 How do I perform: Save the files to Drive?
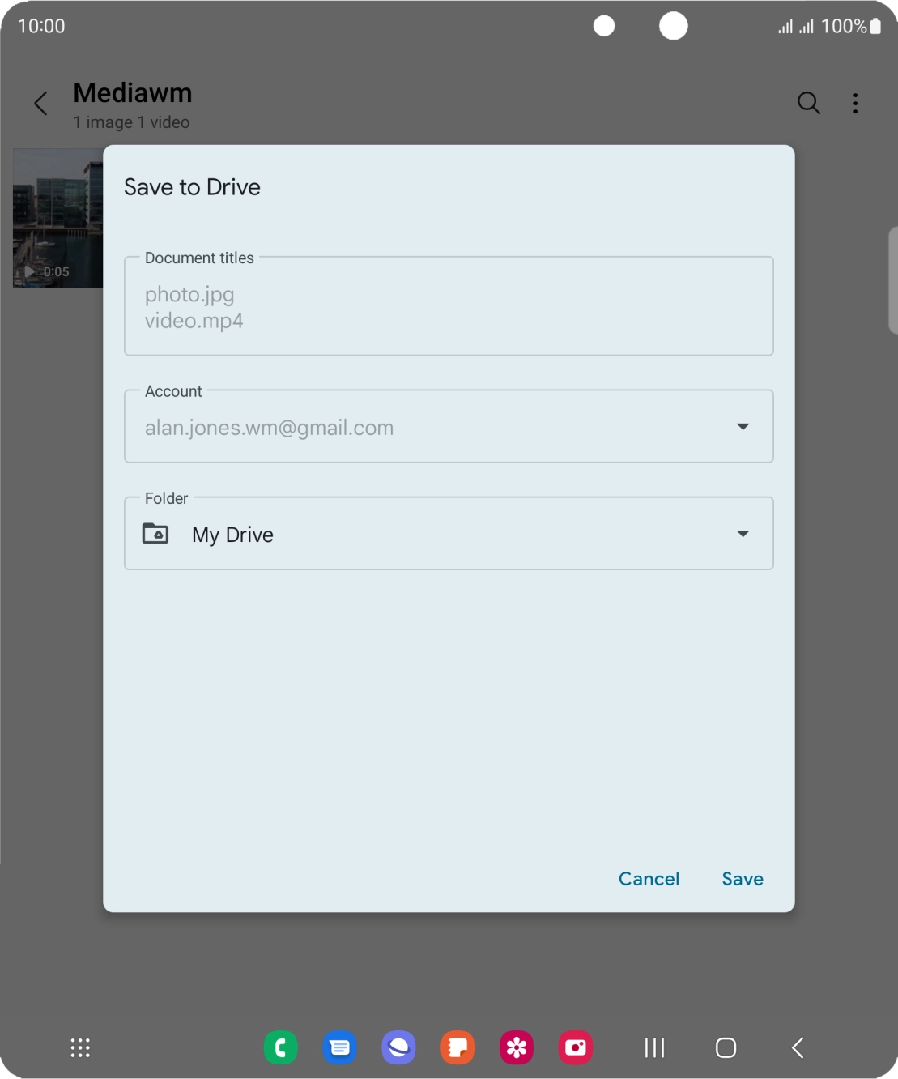pyautogui.click(x=742, y=878)
